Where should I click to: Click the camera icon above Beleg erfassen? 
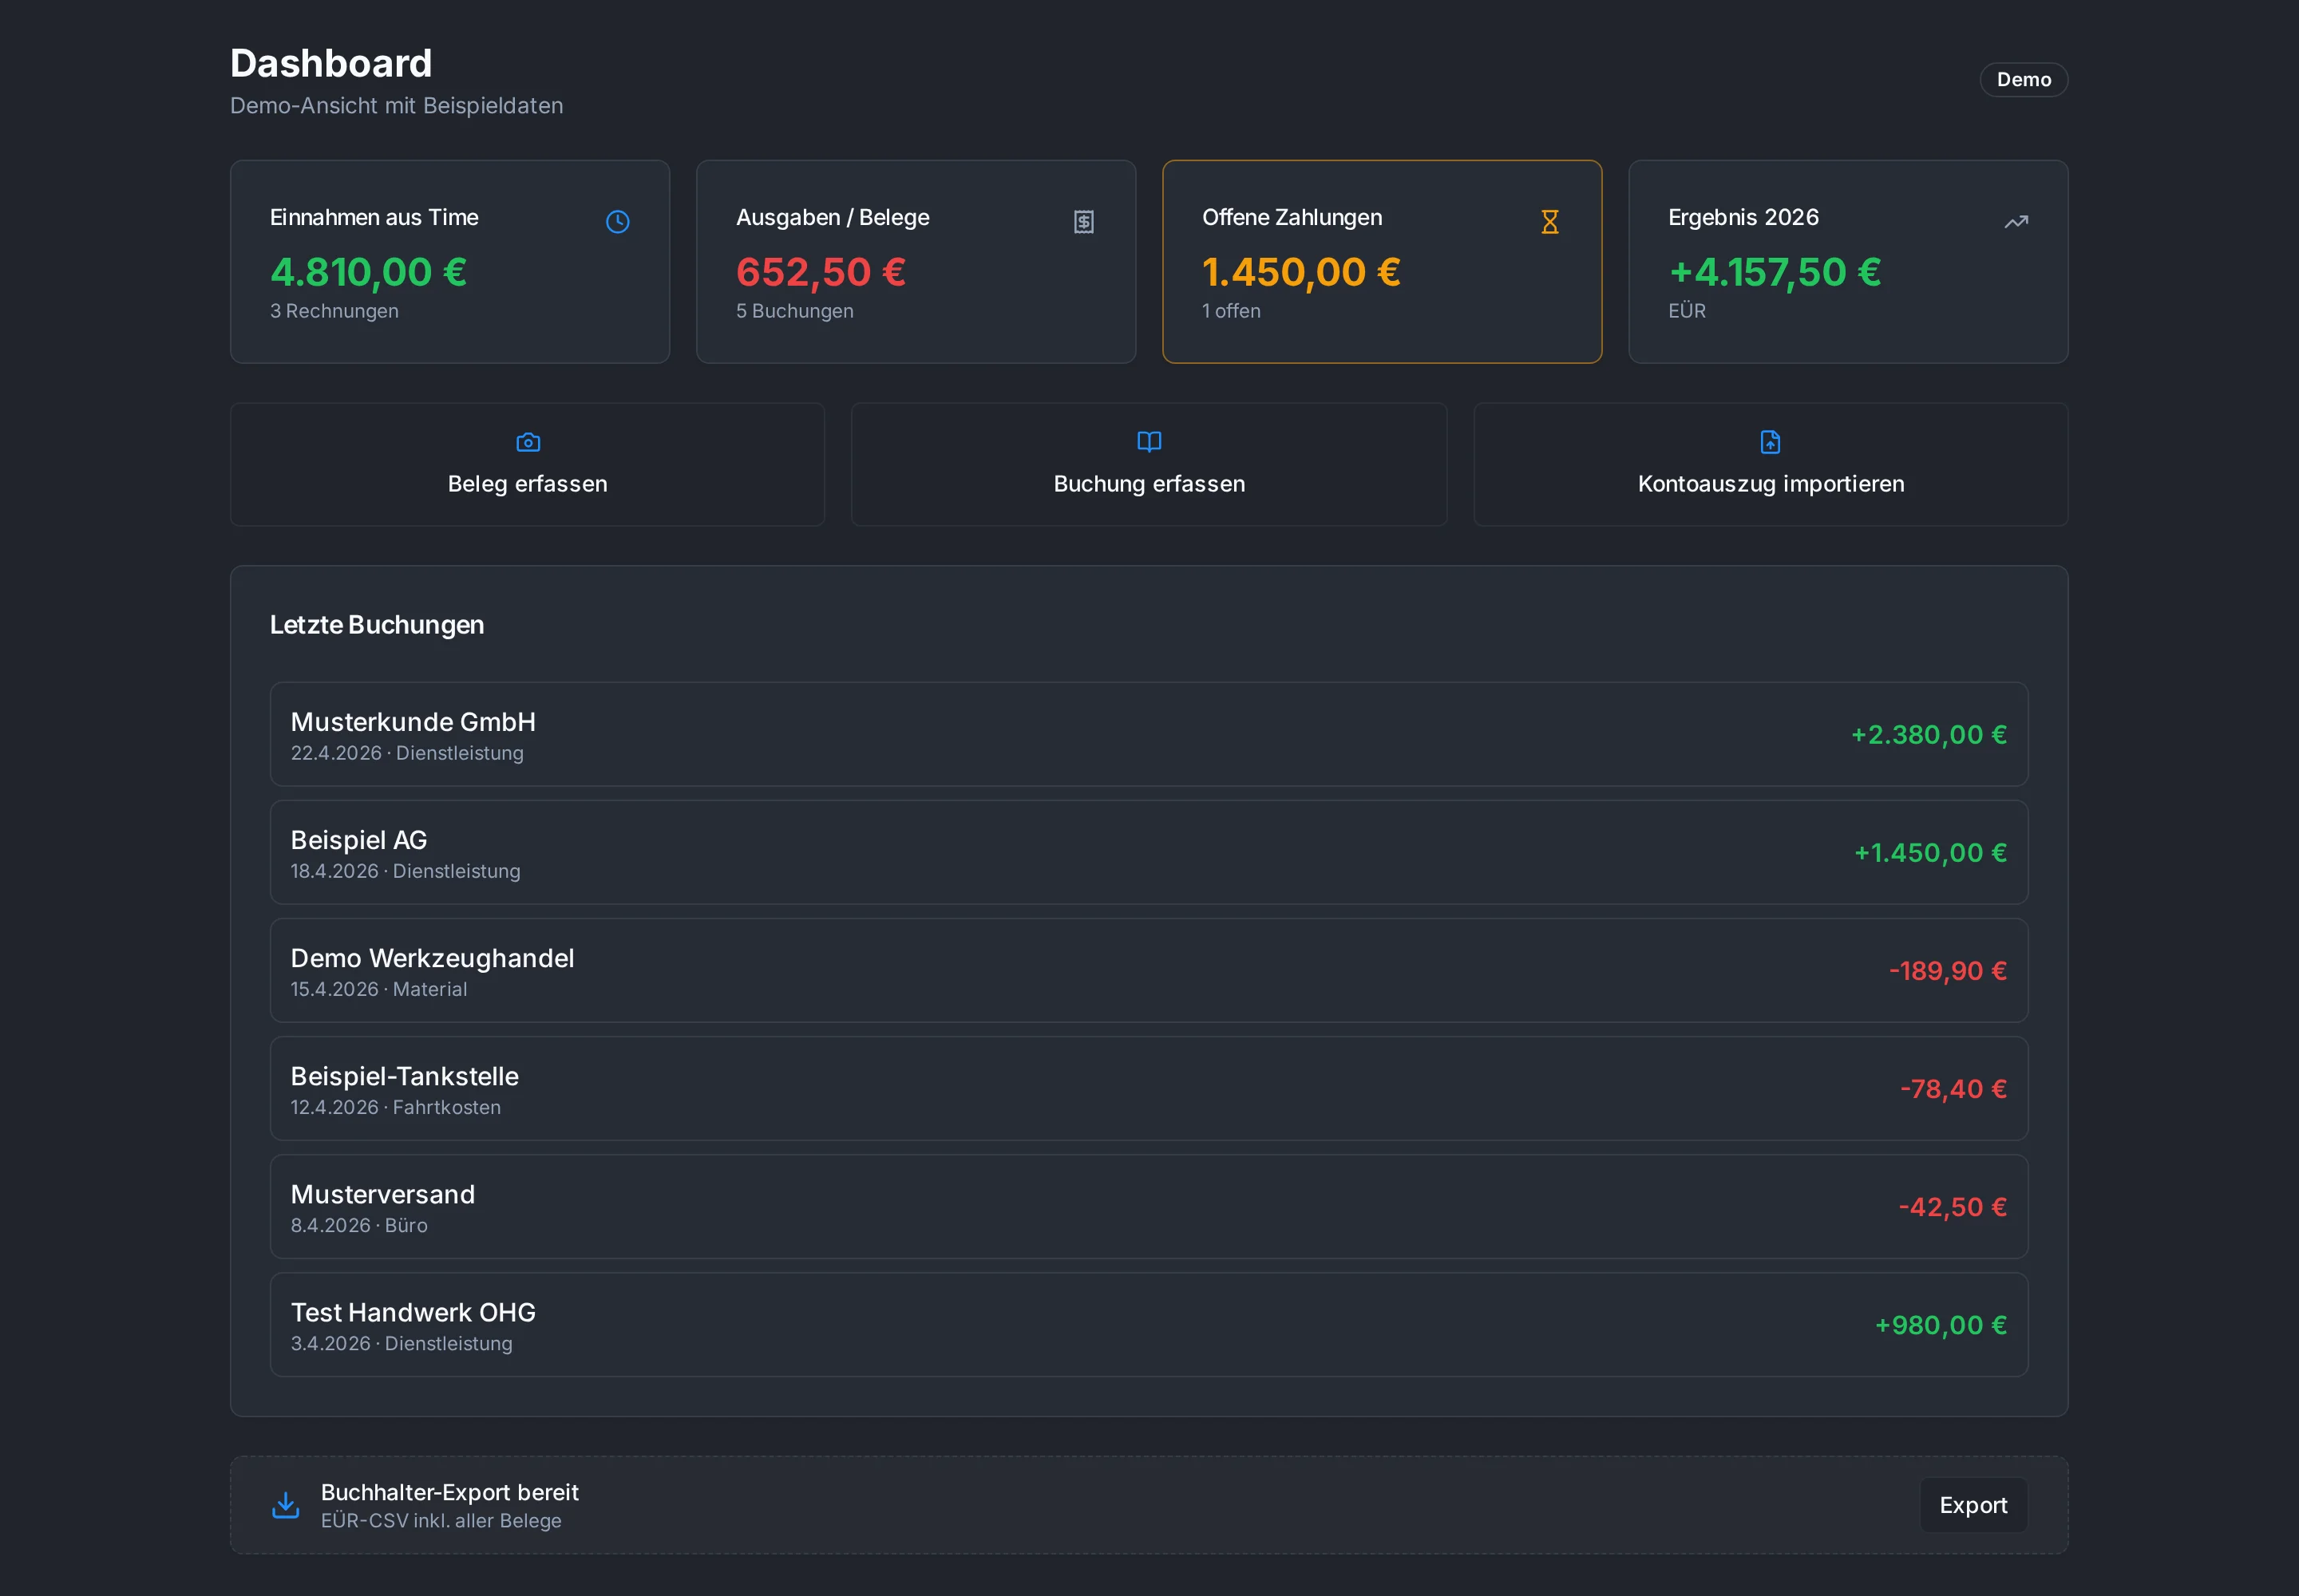(527, 442)
